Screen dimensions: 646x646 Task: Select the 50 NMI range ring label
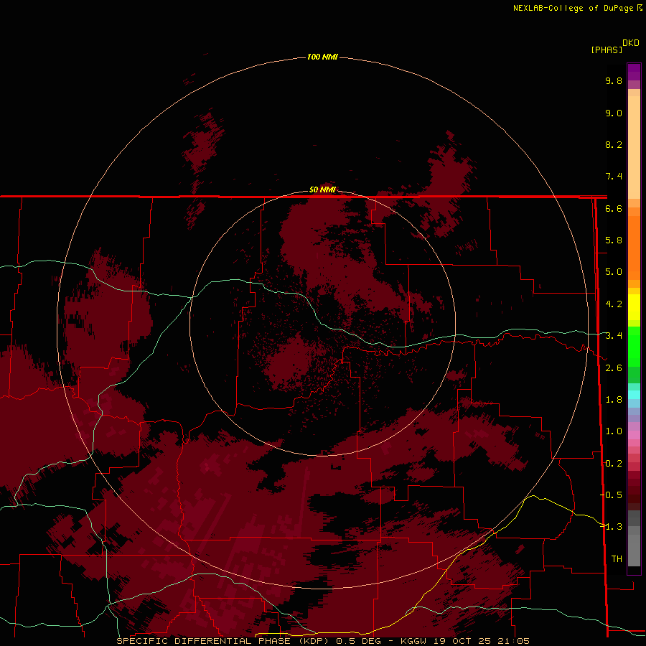click(x=322, y=189)
